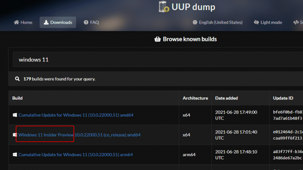
Task: Click update ID starting bfe6f0bd
Action: 288,115
